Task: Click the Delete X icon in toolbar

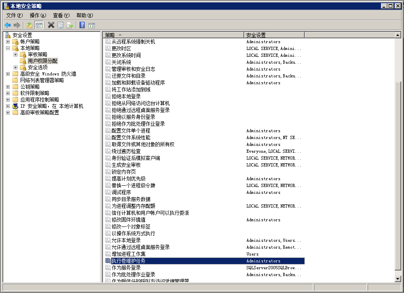Action: coord(51,25)
